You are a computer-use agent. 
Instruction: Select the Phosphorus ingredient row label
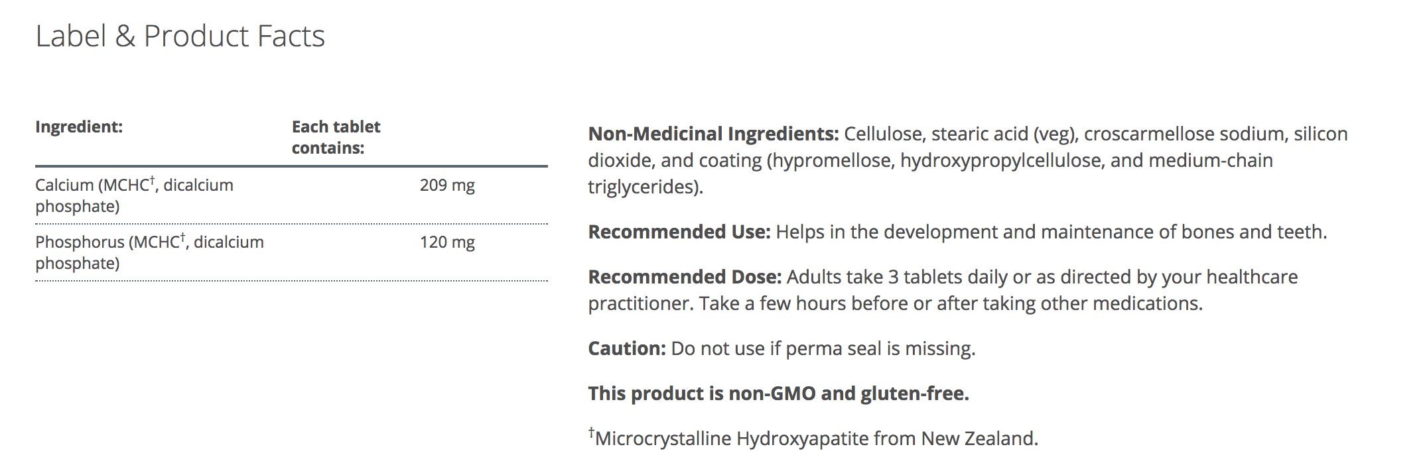pos(149,252)
